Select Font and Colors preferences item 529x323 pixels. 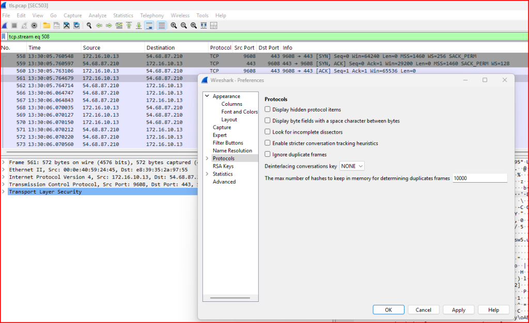(239, 112)
